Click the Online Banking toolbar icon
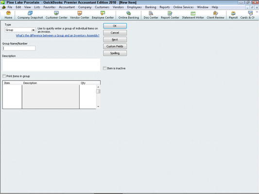 coord(128,15)
